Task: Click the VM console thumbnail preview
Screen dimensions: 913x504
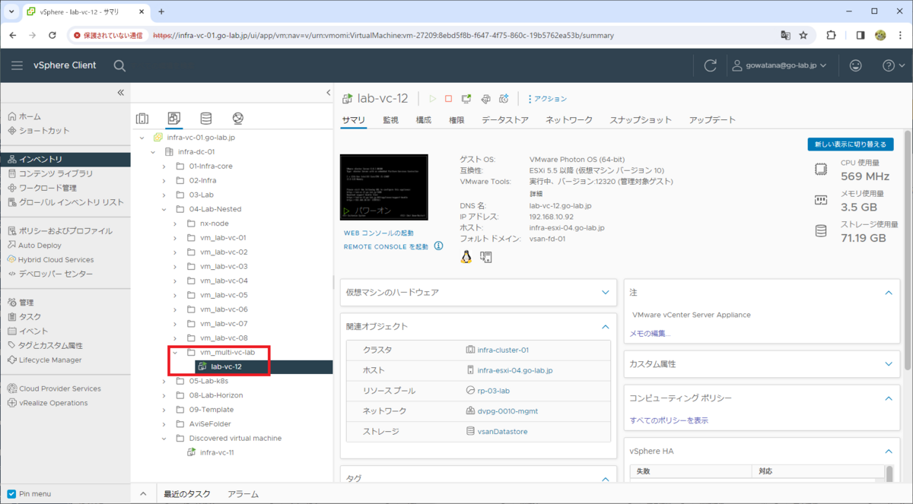Action: point(384,188)
